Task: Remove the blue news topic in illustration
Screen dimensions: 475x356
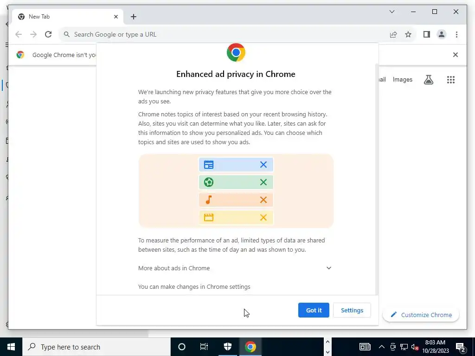Action: tap(263, 165)
